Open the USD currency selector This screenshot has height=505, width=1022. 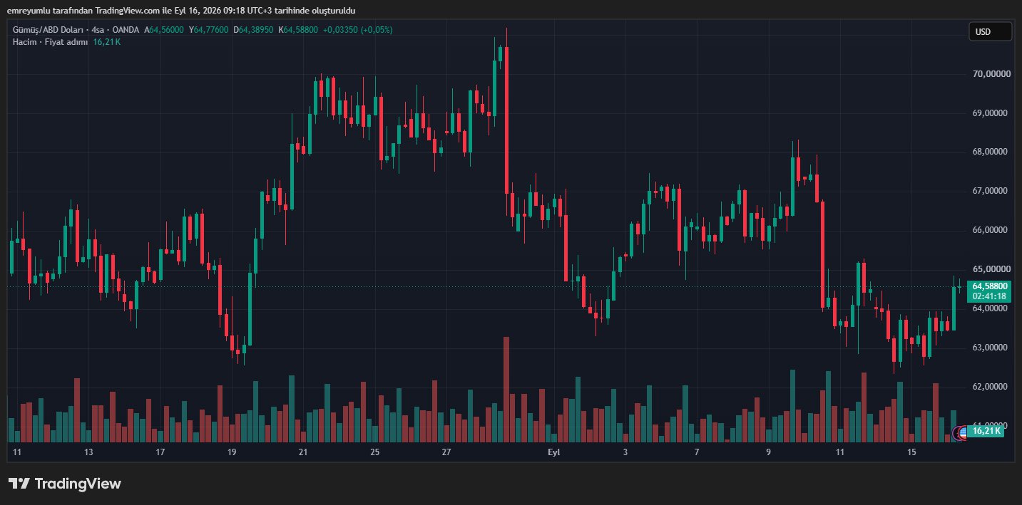tap(990, 31)
